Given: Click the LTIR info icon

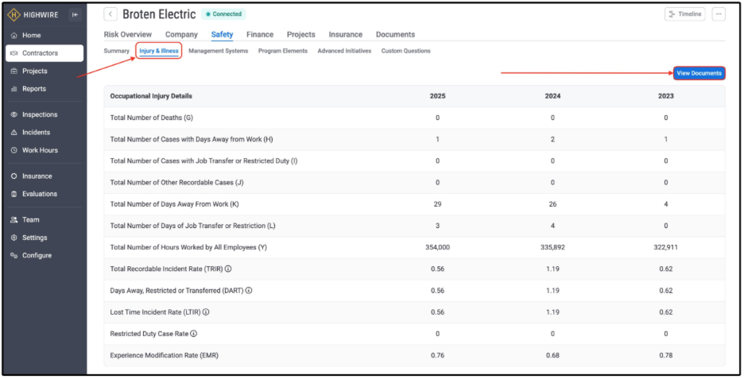Looking at the screenshot, I should click(x=206, y=312).
